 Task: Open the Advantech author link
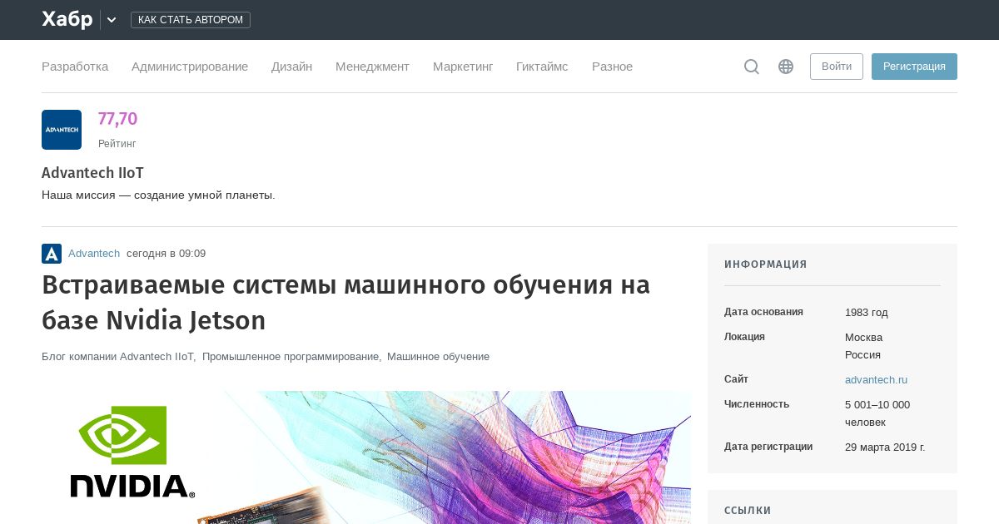[94, 254]
